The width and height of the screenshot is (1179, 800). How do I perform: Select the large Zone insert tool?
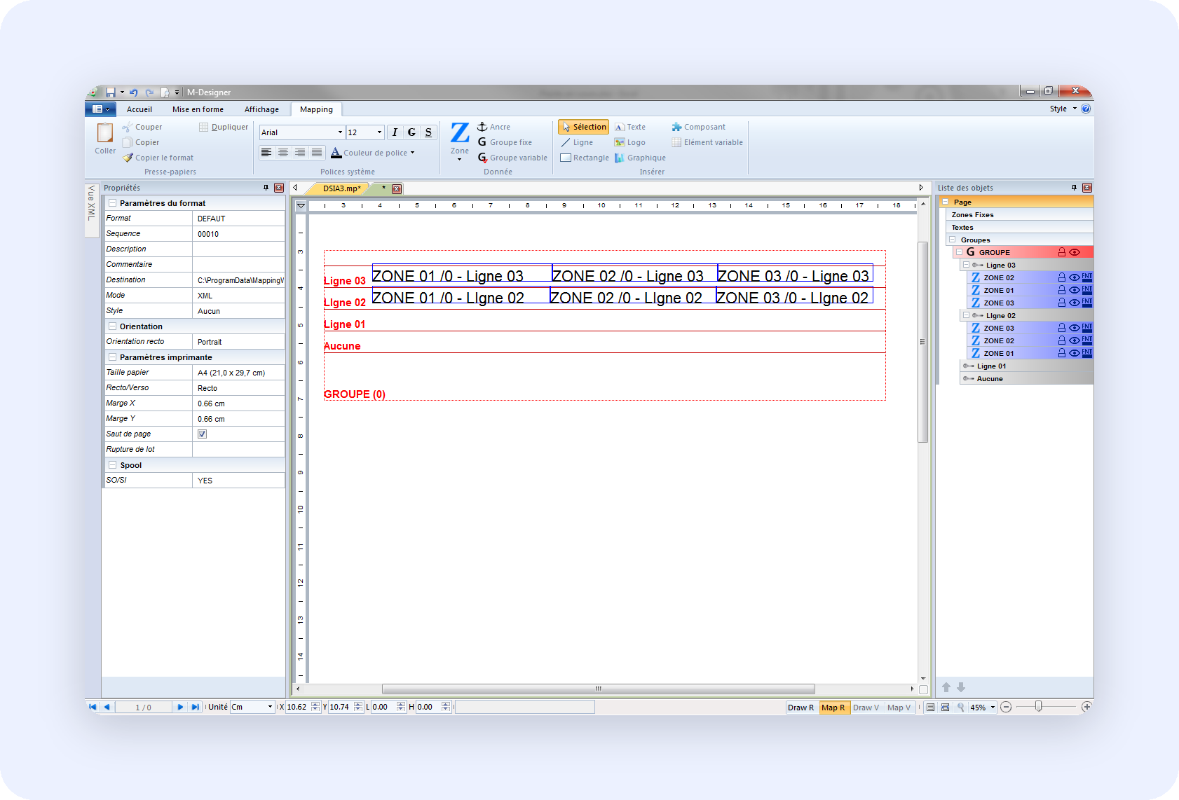pyautogui.click(x=460, y=140)
